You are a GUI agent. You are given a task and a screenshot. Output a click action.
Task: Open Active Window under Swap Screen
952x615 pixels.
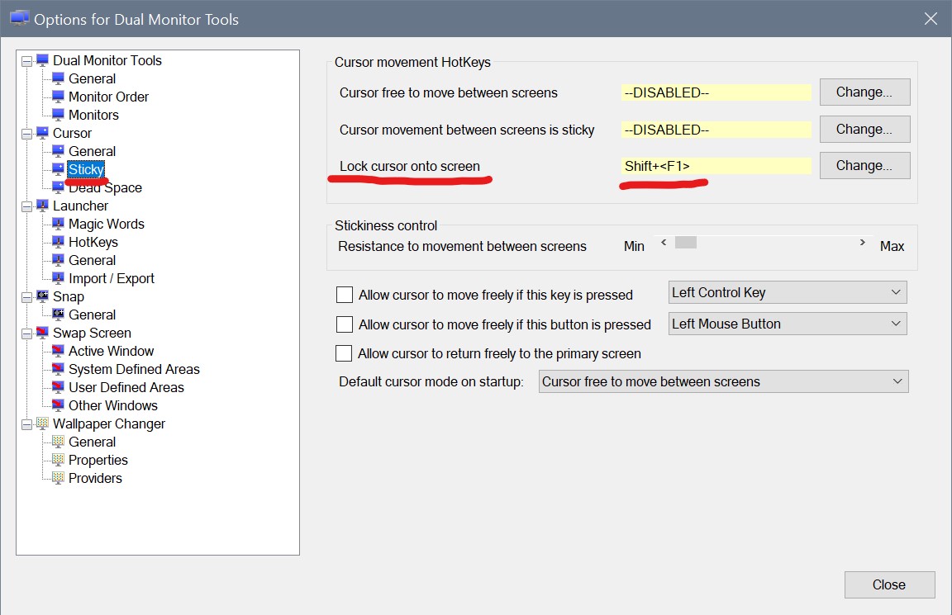pos(111,351)
